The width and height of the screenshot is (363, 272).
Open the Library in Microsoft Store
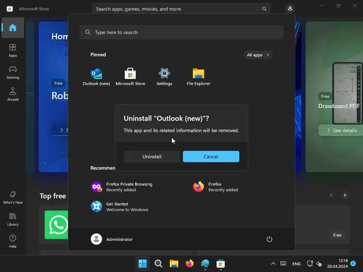coord(13,219)
